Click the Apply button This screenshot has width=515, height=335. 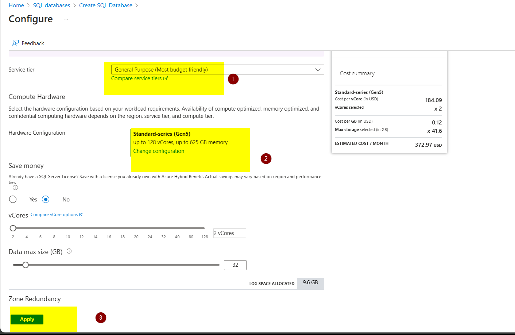27,319
